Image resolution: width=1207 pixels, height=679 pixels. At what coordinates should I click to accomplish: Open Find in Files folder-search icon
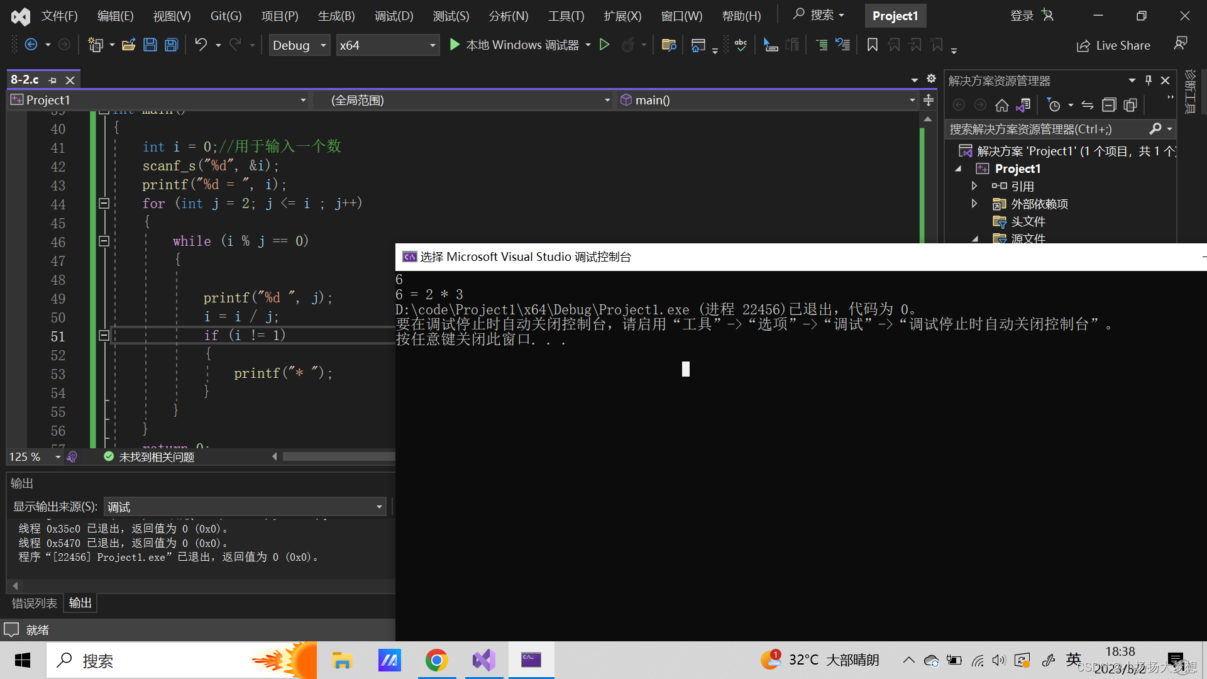669,45
